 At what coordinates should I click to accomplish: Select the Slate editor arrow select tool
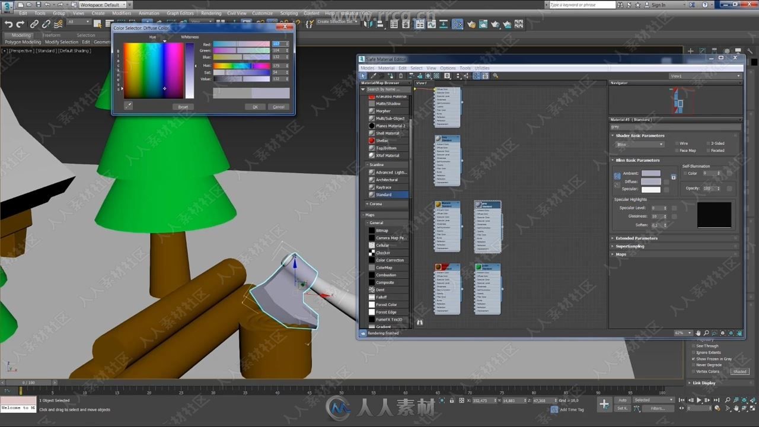point(363,76)
